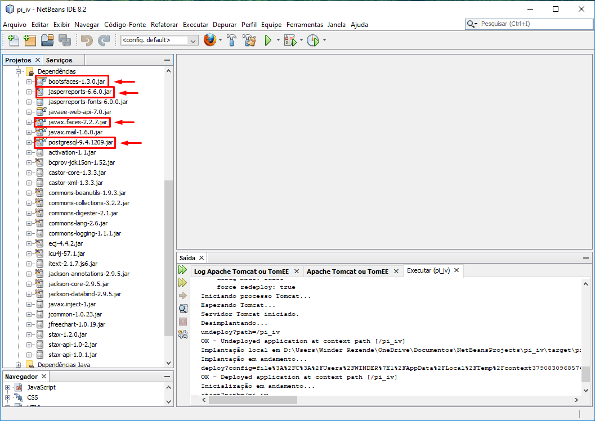Click the Clean and Build broom icon
The width and height of the screenshot is (595, 421).
[249, 40]
